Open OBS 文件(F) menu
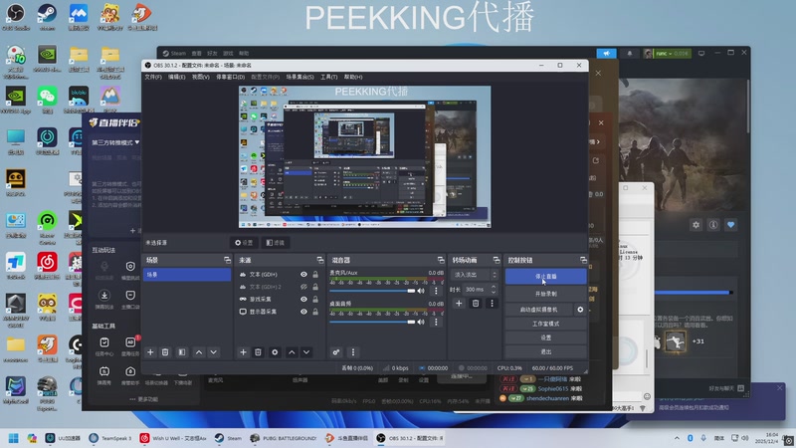 coord(153,78)
